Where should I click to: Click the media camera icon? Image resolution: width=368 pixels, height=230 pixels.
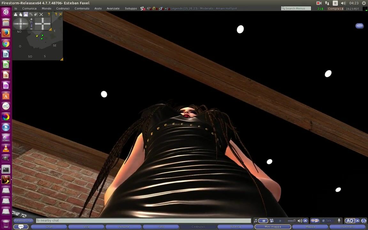click(x=272, y=221)
